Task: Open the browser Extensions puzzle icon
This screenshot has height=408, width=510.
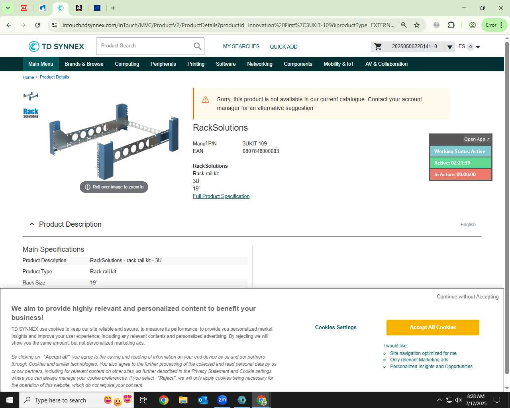Action: [451, 25]
